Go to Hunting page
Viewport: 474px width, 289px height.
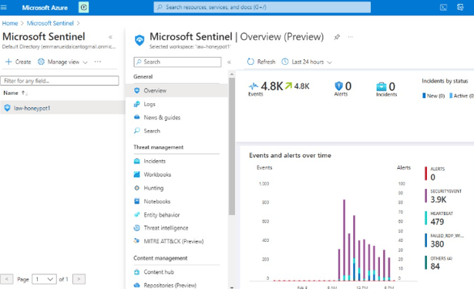tap(153, 188)
